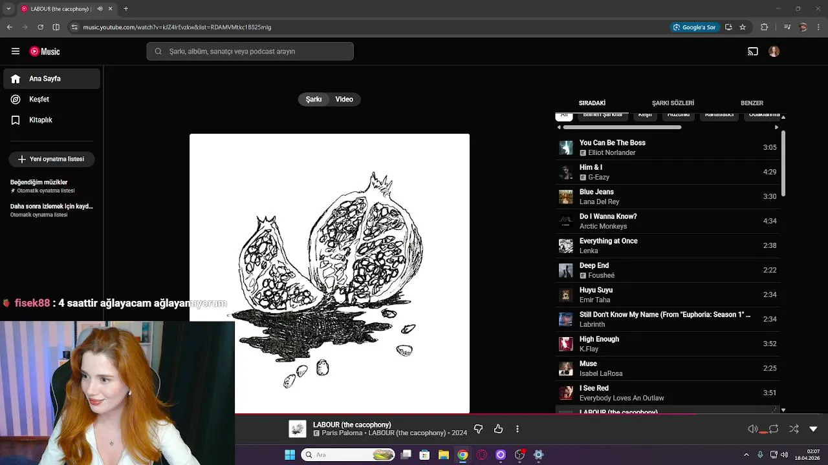828x465 pixels.
Task: Open the Elliot Norlander artist link
Action: [x=612, y=153]
